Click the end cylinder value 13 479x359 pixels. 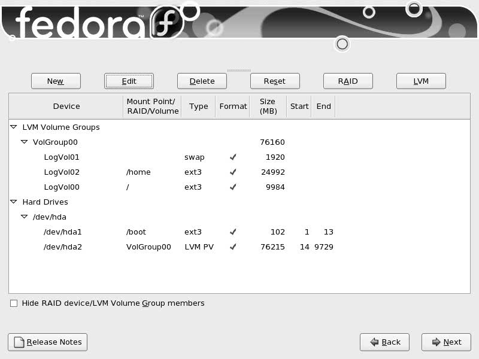(329, 232)
